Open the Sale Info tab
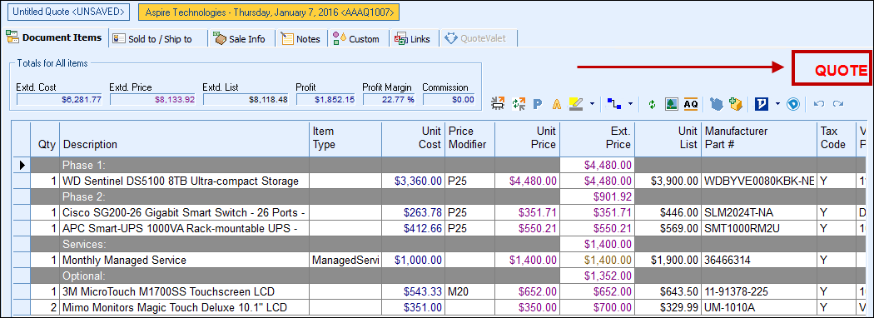This screenshot has height=318, width=874. tap(241, 38)
